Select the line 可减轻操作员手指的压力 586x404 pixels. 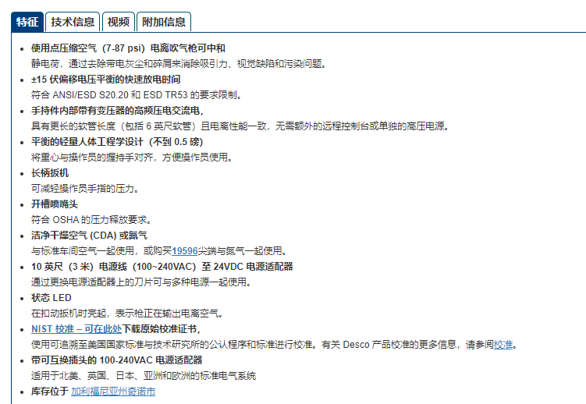[x=86, y=189]
